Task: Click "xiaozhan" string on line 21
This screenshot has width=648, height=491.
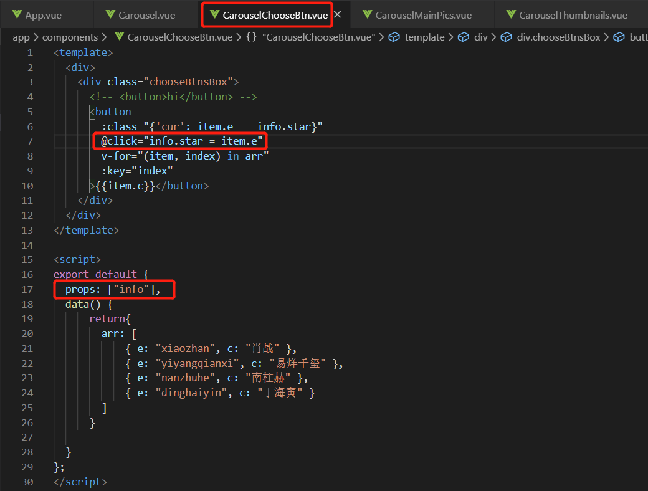Action: point(184,348)
